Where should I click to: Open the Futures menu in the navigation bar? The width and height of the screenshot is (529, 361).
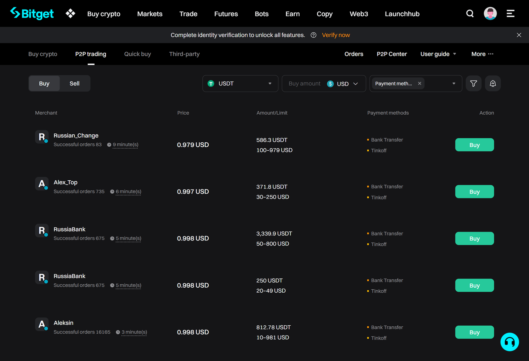click(226, 14)
